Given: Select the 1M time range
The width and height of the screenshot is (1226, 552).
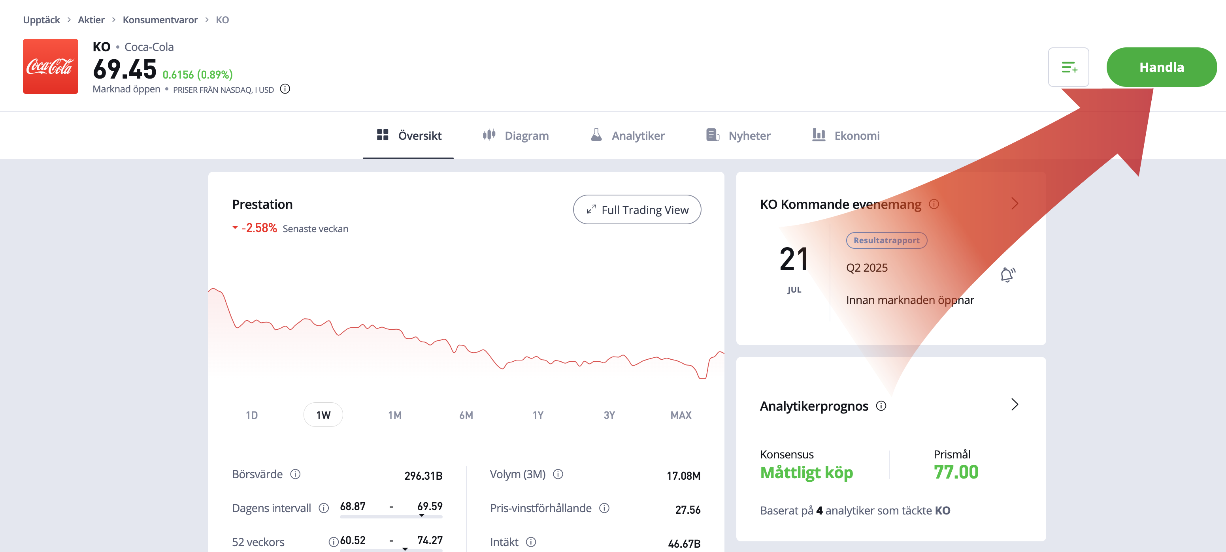Looking at the screenshot, I should point(394,415).
